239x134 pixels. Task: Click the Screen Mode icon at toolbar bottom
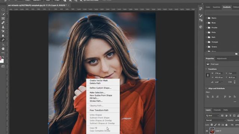coord(3,66)
